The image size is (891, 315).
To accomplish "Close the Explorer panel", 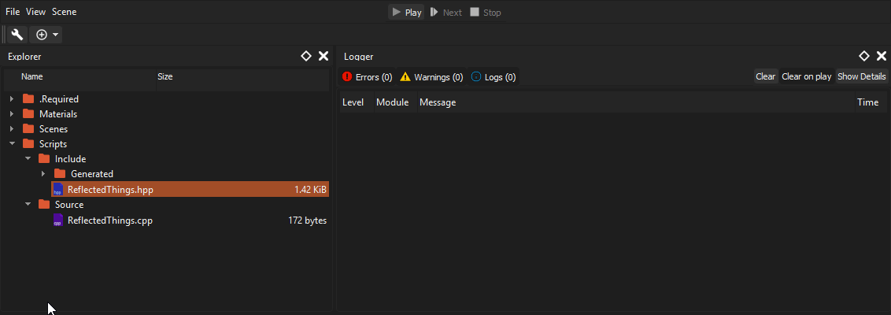I will pos(323,56).
